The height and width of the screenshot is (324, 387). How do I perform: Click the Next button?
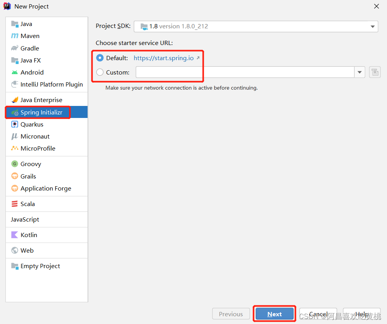[274, 314]
